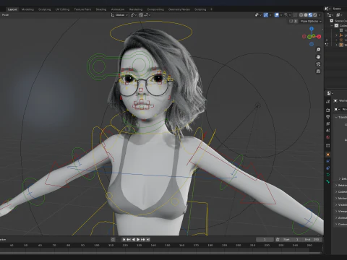
Task: Play the animation forward
Action: click(138, 240)
